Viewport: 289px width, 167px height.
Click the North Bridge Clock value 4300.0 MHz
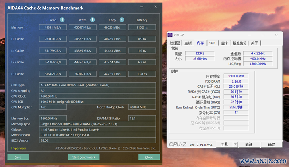[142, 107]
